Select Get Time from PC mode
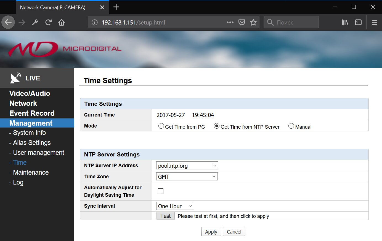This screenshot has height=241, width=382. 161,126
